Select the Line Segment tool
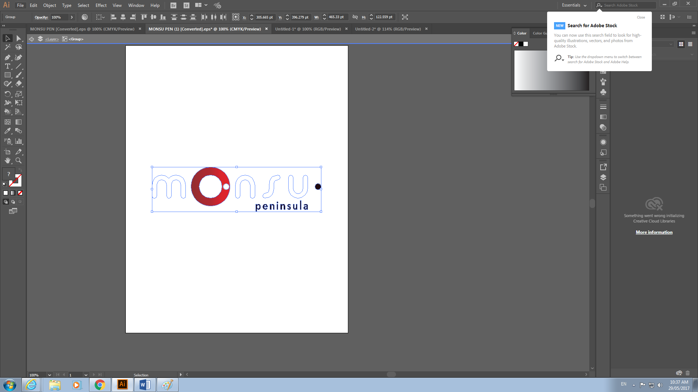This screenshot has width=698, height=392. point(19,66)
